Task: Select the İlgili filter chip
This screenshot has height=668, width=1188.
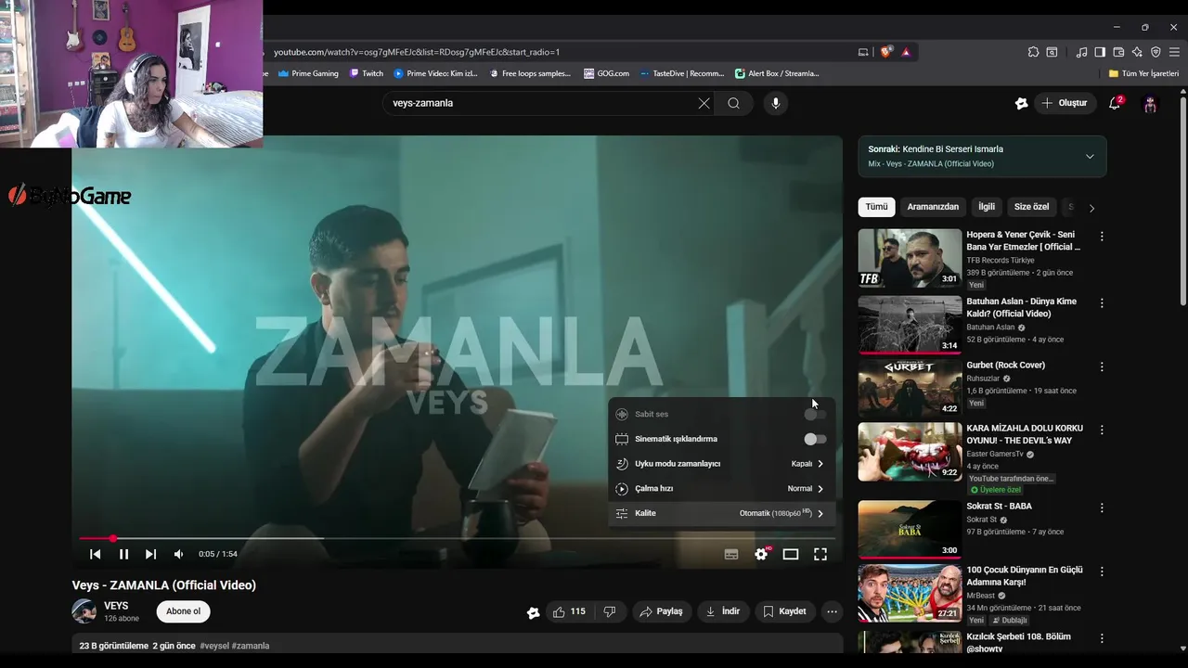Action: click(x=987, y=207)
